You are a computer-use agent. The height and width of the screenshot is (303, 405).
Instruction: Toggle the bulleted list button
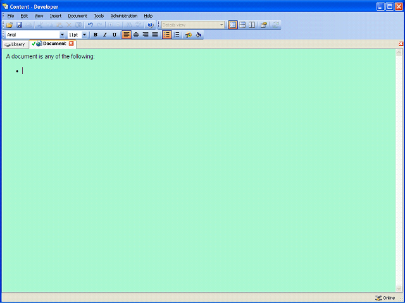pos(167,35)
